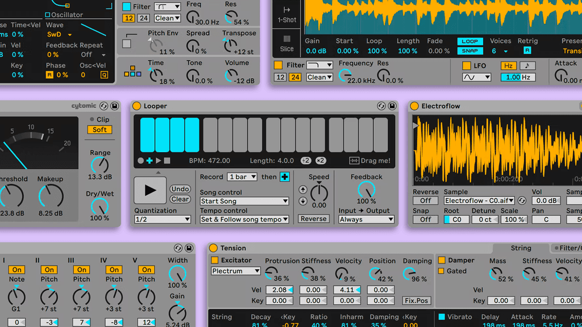Halve Looper length with the ÷2 icon
Image resolution: width=582 pixels, height=327 pixels.
pyautogui.click(x=305, y=161)
